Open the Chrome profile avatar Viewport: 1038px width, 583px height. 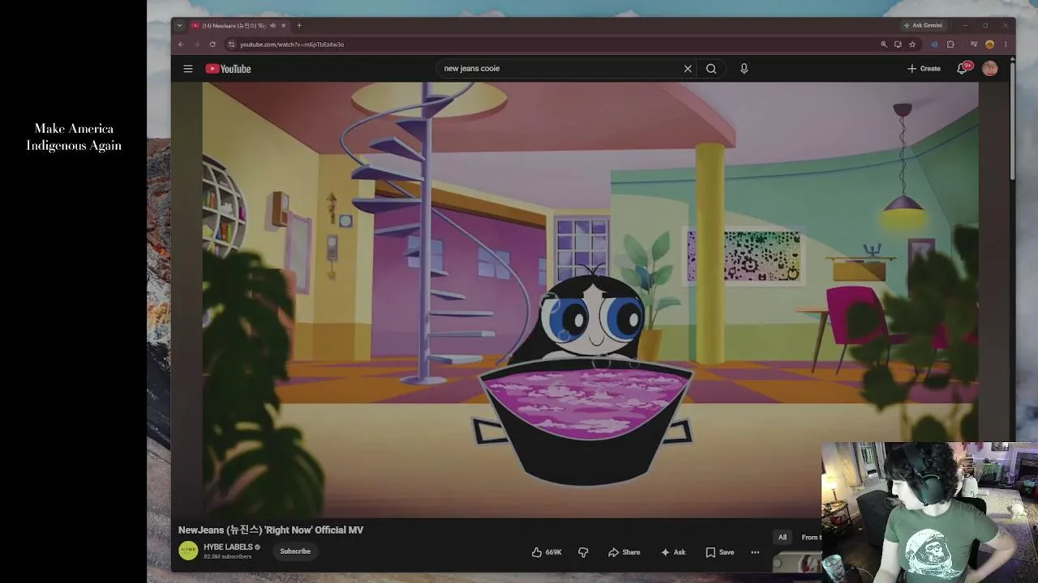989,45
